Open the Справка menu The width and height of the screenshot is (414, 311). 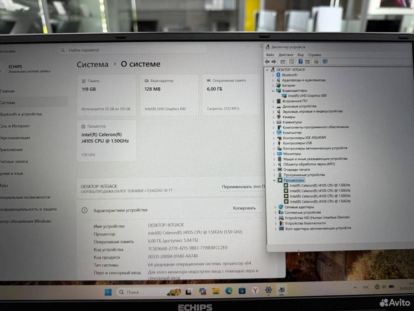[314, 54]
